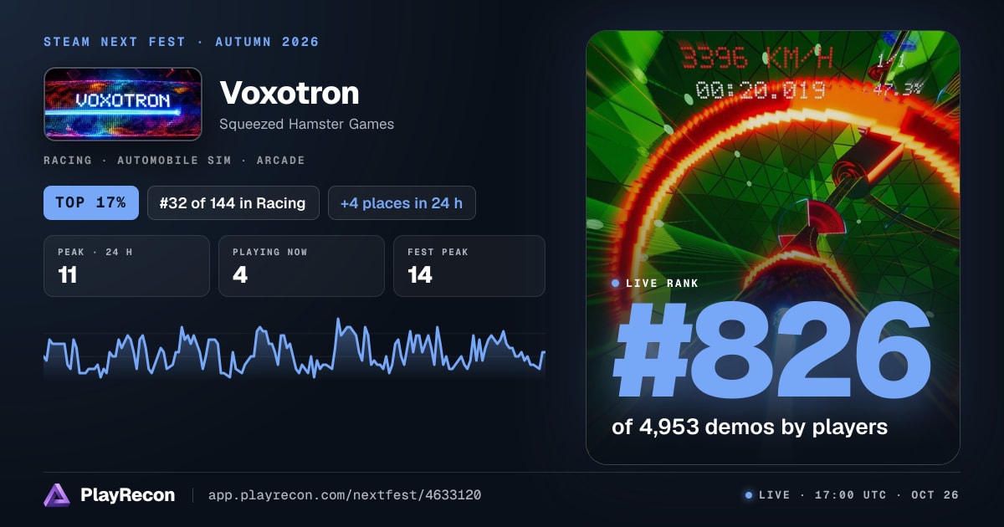Image resolution: width=1004 pixels, height=527 pixels.
Task: Click the PlayRecon triangle logo icon
Action: [57, 495]
